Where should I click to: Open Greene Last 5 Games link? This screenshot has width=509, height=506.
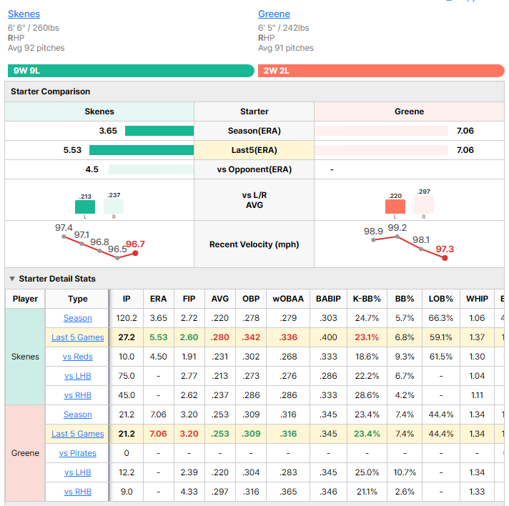pos(78,434)
